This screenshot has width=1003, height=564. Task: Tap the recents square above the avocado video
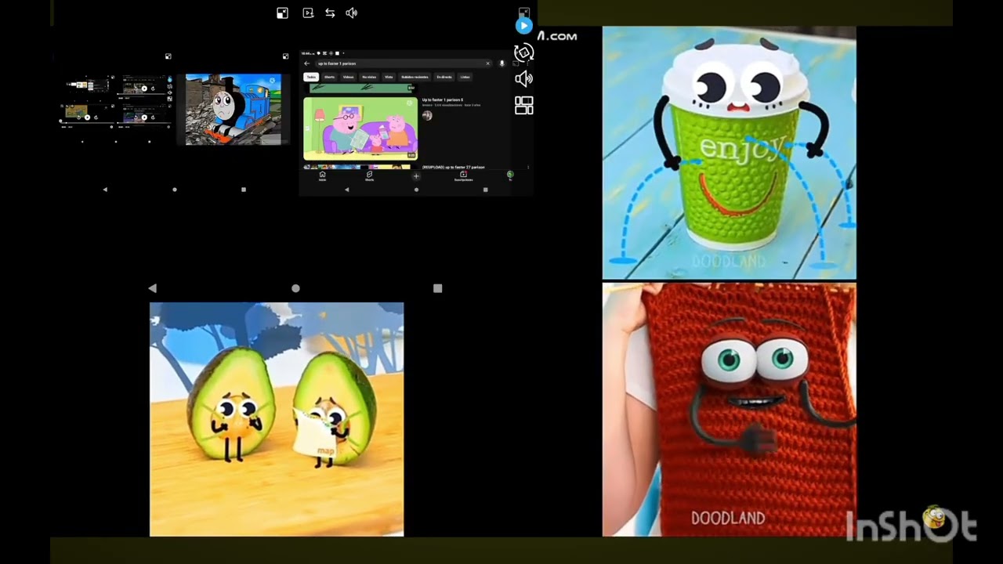(438, 288)
